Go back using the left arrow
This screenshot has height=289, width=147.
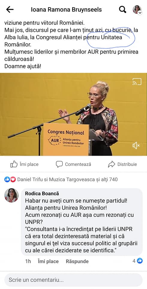(x=10, y=9)
